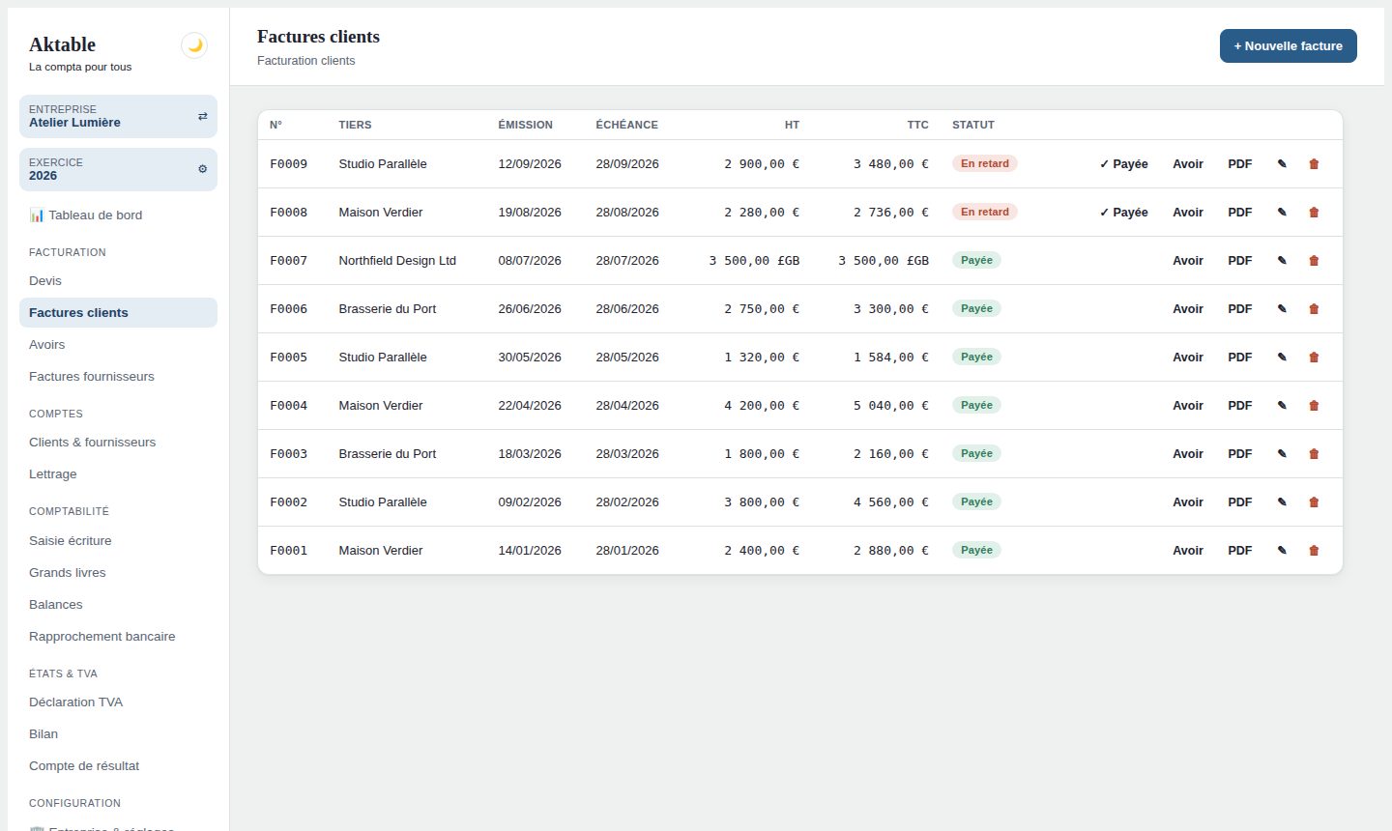
Task: Switch company via Atelier Lumière swap icon
Action: point(203,116)
